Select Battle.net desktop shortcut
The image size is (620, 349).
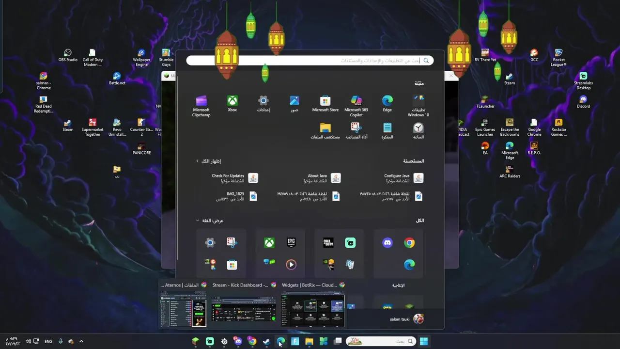pos(117,79)
